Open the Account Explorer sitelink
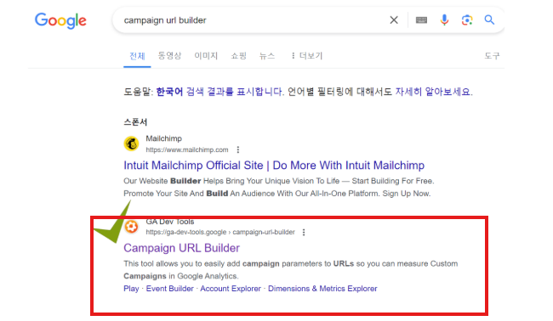553x321 pixels. [x=231, y=289]
